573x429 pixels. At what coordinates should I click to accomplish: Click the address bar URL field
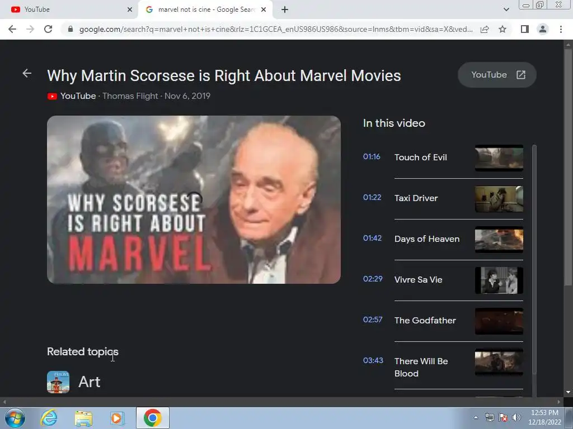[x=275, y=29]
